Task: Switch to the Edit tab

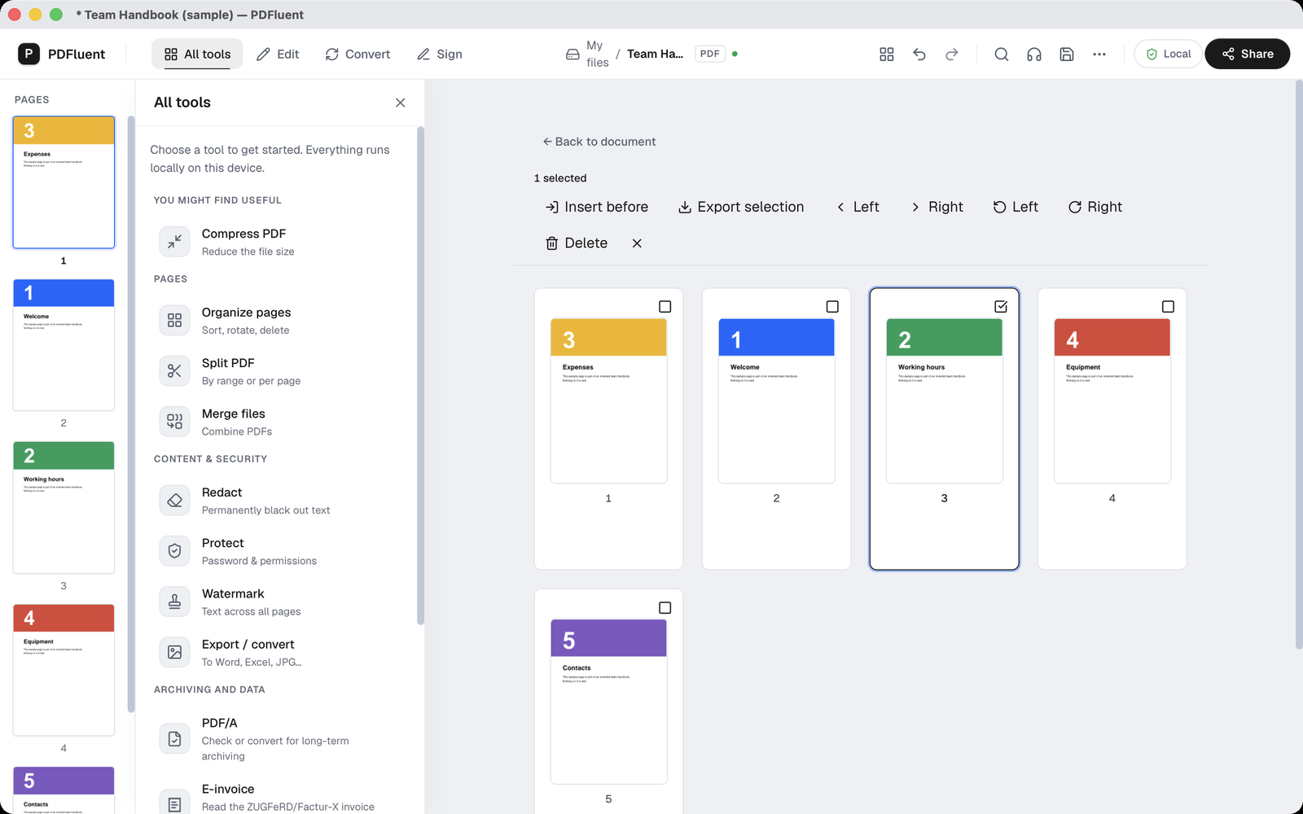Action: pos(278,54)
